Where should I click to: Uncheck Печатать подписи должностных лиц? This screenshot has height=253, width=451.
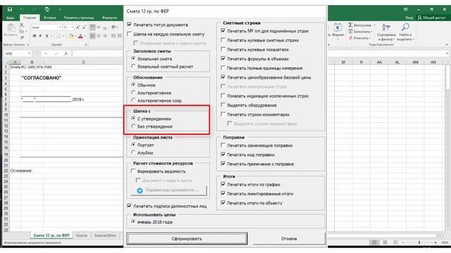click(130, 206)
